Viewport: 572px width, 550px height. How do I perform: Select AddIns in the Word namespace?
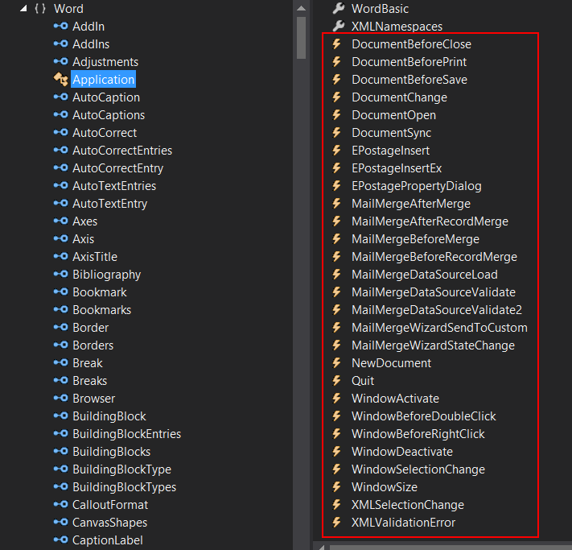click(x=91, y=44)
